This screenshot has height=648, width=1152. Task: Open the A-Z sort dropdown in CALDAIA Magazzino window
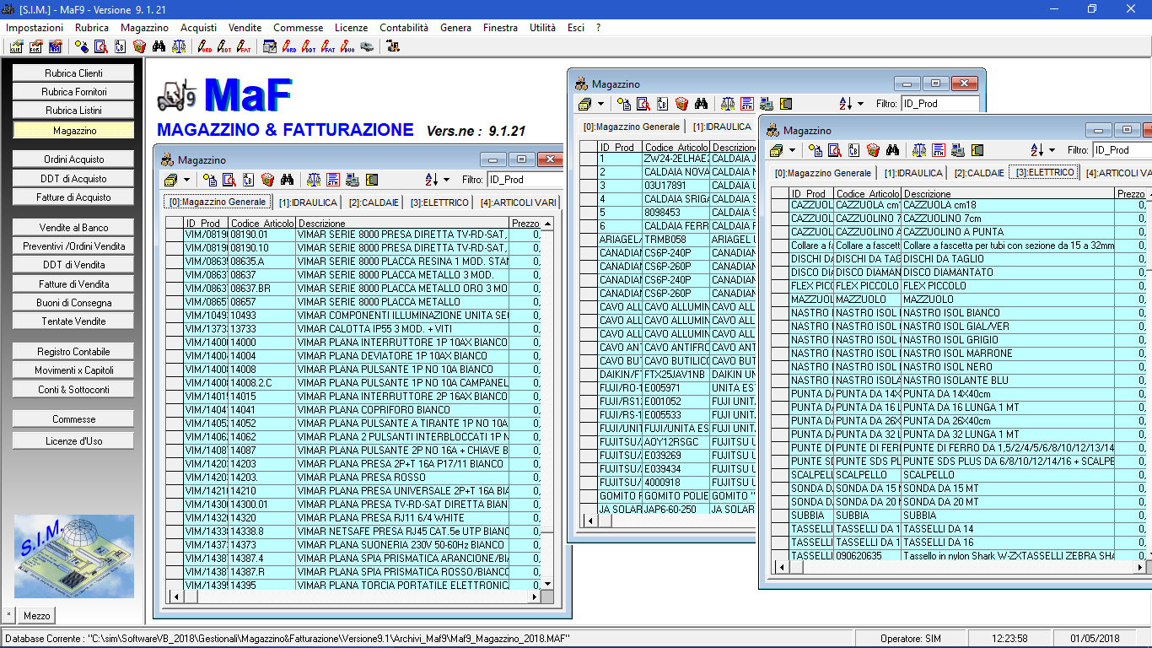point(861,104)
